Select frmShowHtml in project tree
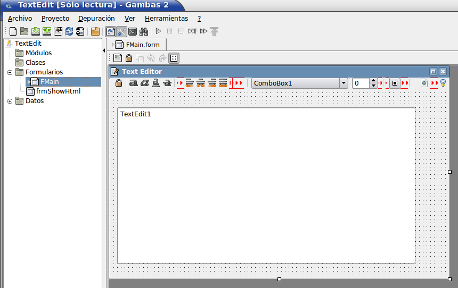458x288 pixels. 58,91
